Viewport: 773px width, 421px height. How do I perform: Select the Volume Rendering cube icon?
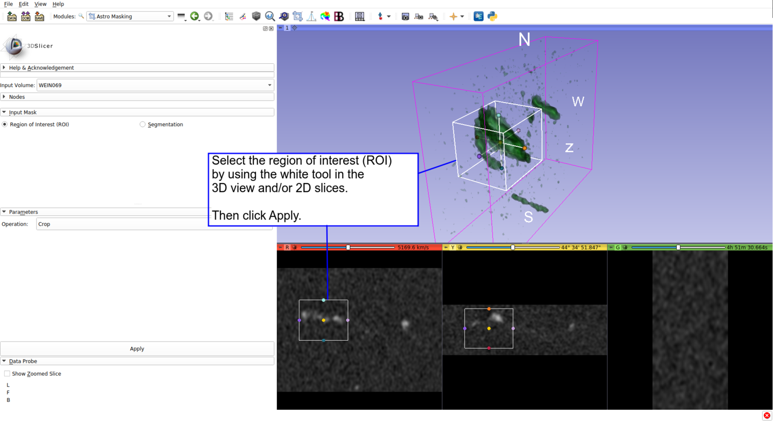click(256, 16)
